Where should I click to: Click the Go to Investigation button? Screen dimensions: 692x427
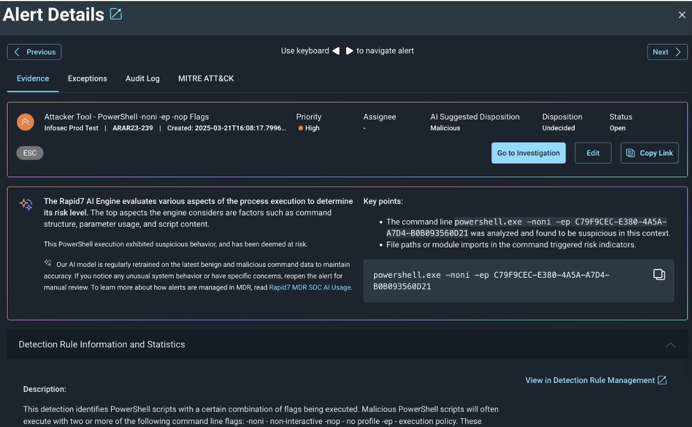[528, 153]
